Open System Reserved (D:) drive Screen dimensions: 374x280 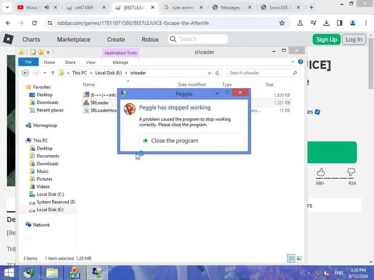tap(56, 202)
